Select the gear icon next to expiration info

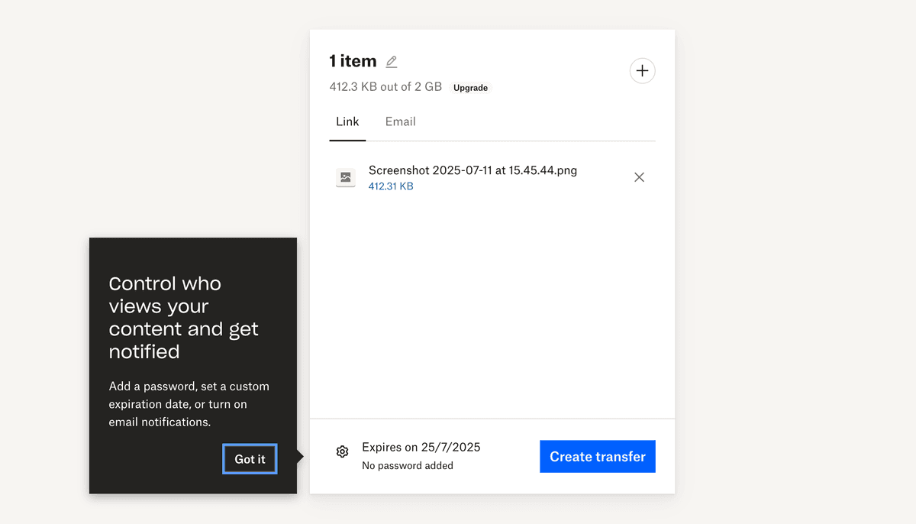pos(342,451)
